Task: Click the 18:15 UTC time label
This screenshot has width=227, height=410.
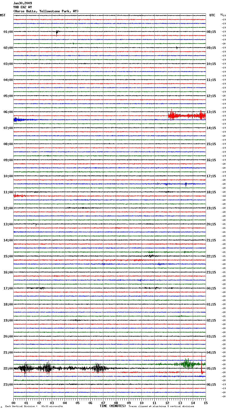Action: coord(211,192)
